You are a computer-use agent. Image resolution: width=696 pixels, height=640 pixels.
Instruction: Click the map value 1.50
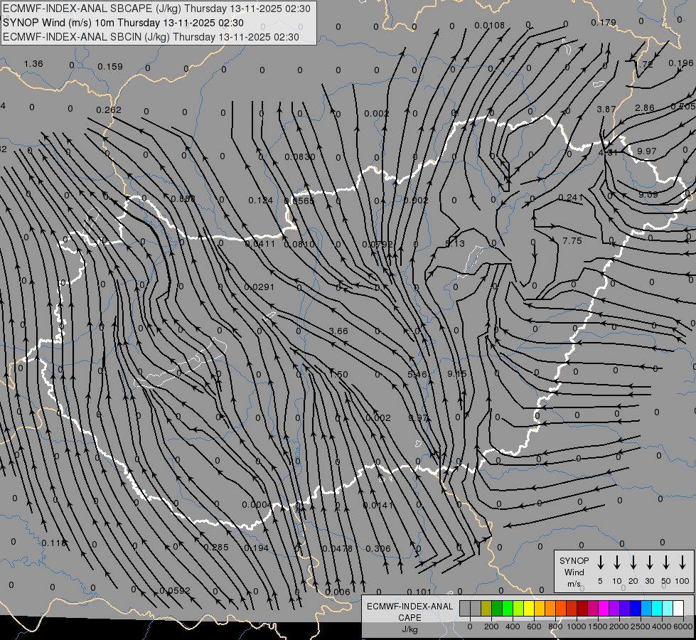(338, 375)
